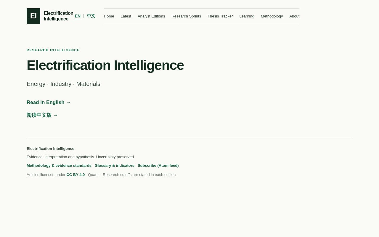Open the Thesis Tracker page
Viewport: 379px width, 237px height.
220,16
